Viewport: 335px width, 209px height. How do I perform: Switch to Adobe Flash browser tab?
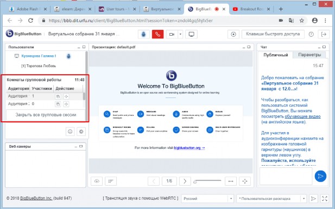click(x=27, y=9)
